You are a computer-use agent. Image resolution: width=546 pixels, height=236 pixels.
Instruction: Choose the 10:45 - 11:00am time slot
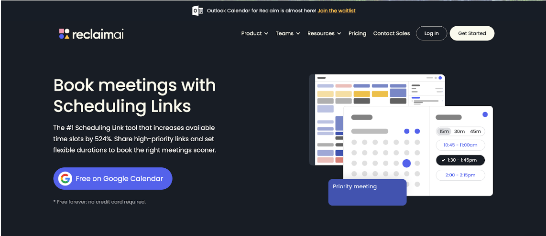(x=460, y=145)
